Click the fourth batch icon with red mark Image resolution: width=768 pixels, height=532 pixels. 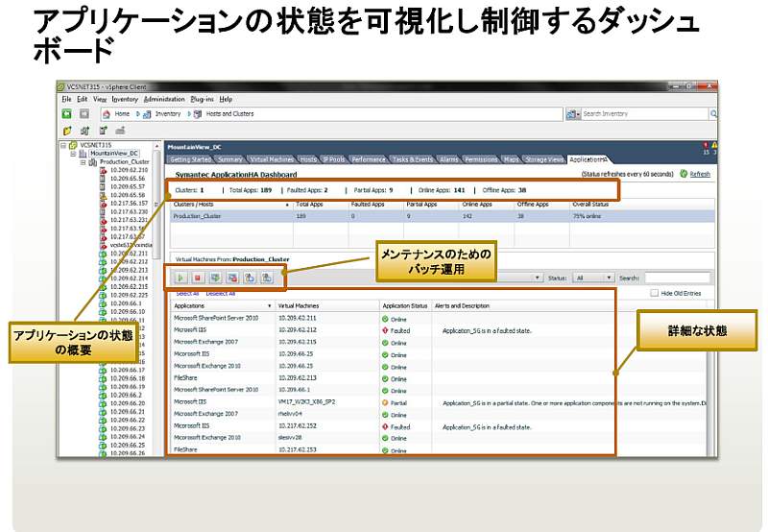[232, 278]
